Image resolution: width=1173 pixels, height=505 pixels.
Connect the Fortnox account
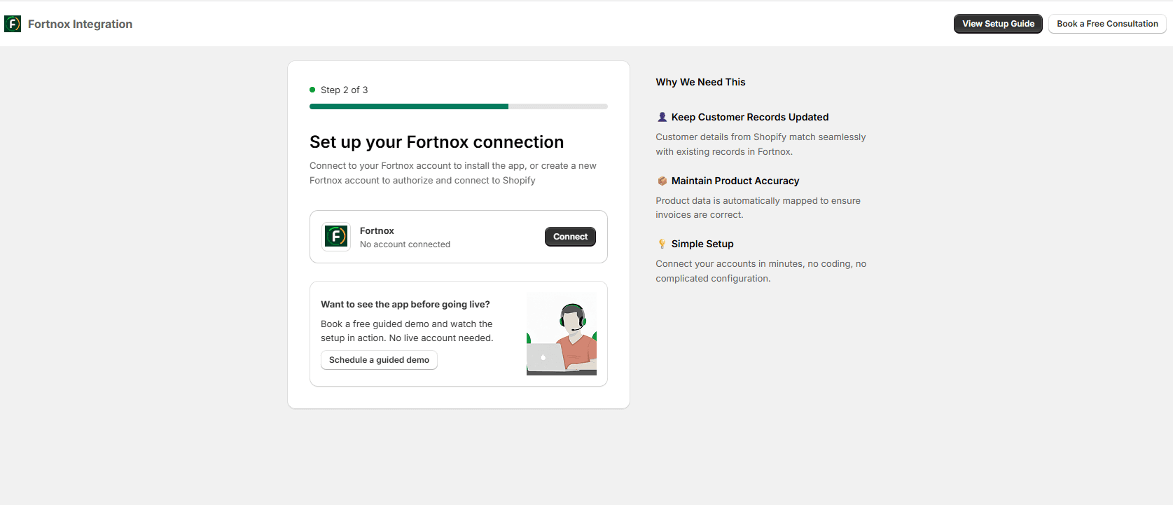pos(570,237)
